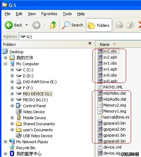Toggle the Folders pane button
Viewport: 141px width, 157px height.
[x=99, y=25]
